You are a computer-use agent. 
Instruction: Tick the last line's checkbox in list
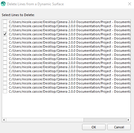(x=5, y=91)
